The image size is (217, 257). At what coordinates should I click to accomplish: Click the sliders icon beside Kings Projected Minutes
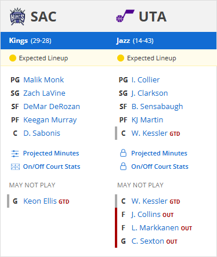(x=15, y=154)
